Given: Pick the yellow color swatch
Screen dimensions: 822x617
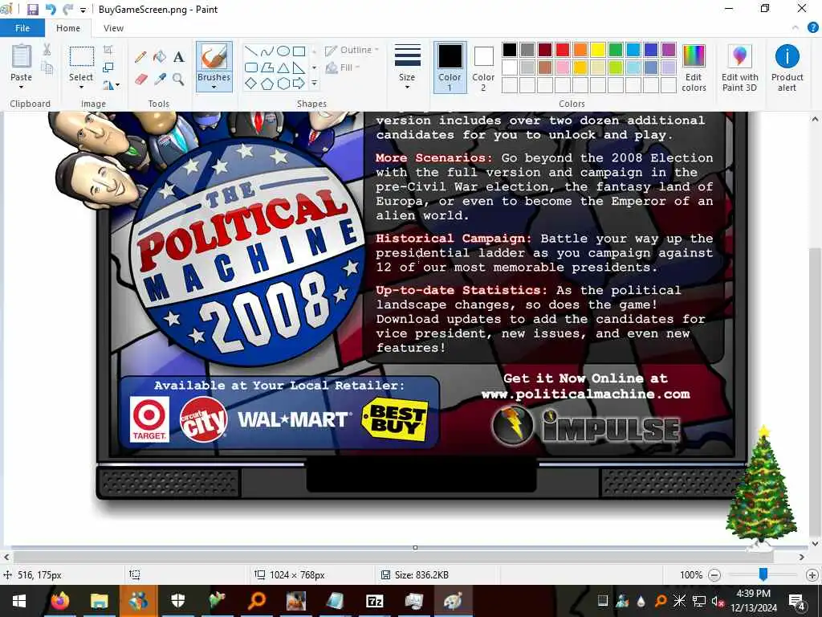Looking at the screenshot, I should coord(597,50).
